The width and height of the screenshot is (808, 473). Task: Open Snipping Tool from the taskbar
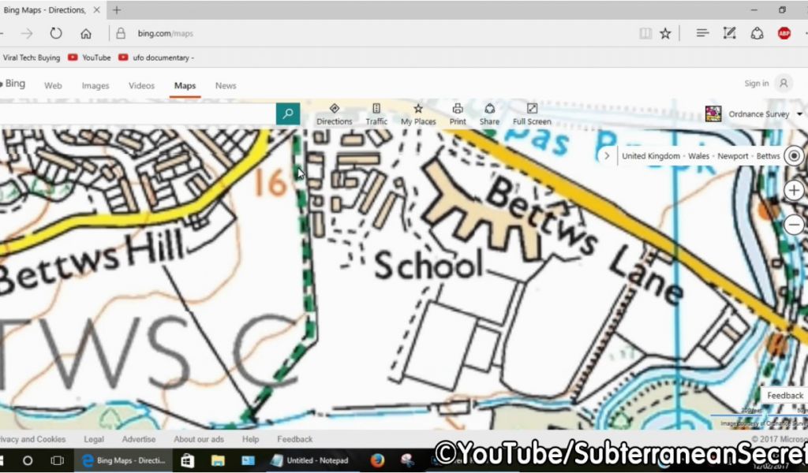tap(408, 460)
